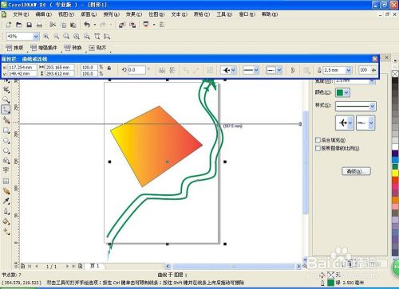Select the Outline pen tool in toolbox

coord(6,211)
